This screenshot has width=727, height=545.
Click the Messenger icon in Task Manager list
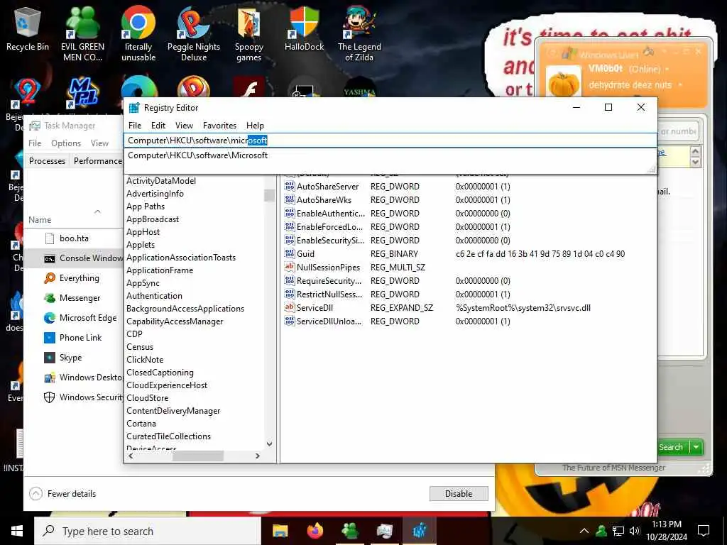(x=50, y=298)
